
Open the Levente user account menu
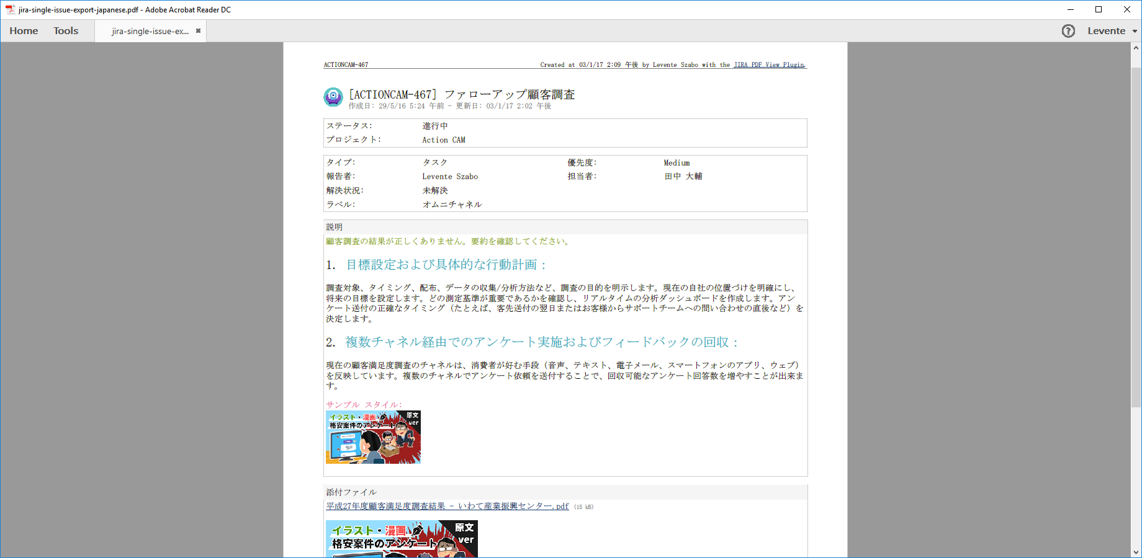coord(1106,31)
